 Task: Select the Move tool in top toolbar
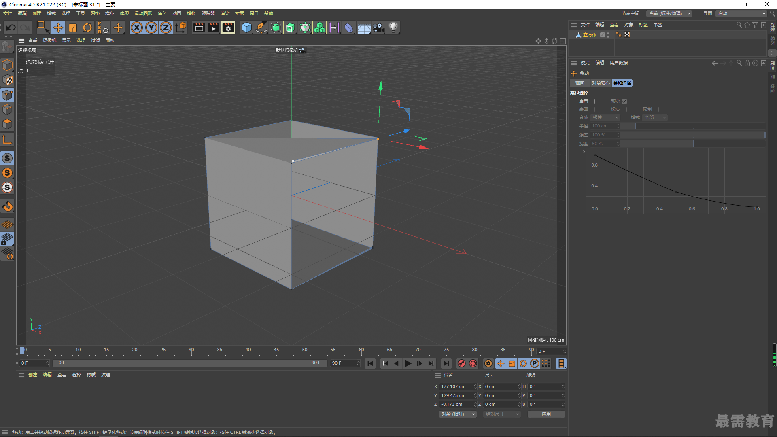[x=58, y=28]
